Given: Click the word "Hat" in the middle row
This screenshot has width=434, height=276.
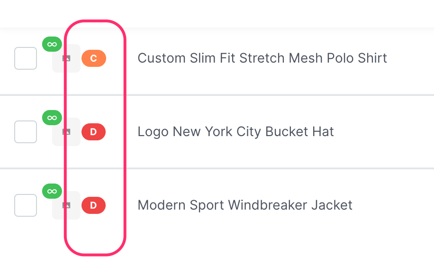Looking at the screenshot, I should pyautogui.click(x=323, y=132).
